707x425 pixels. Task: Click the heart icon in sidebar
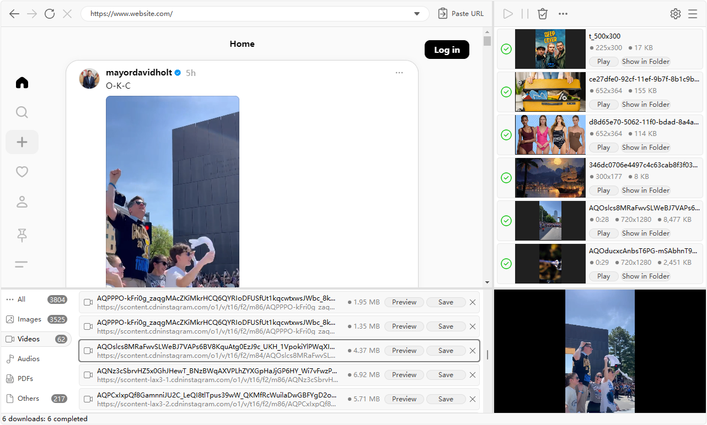click(22, 172)
